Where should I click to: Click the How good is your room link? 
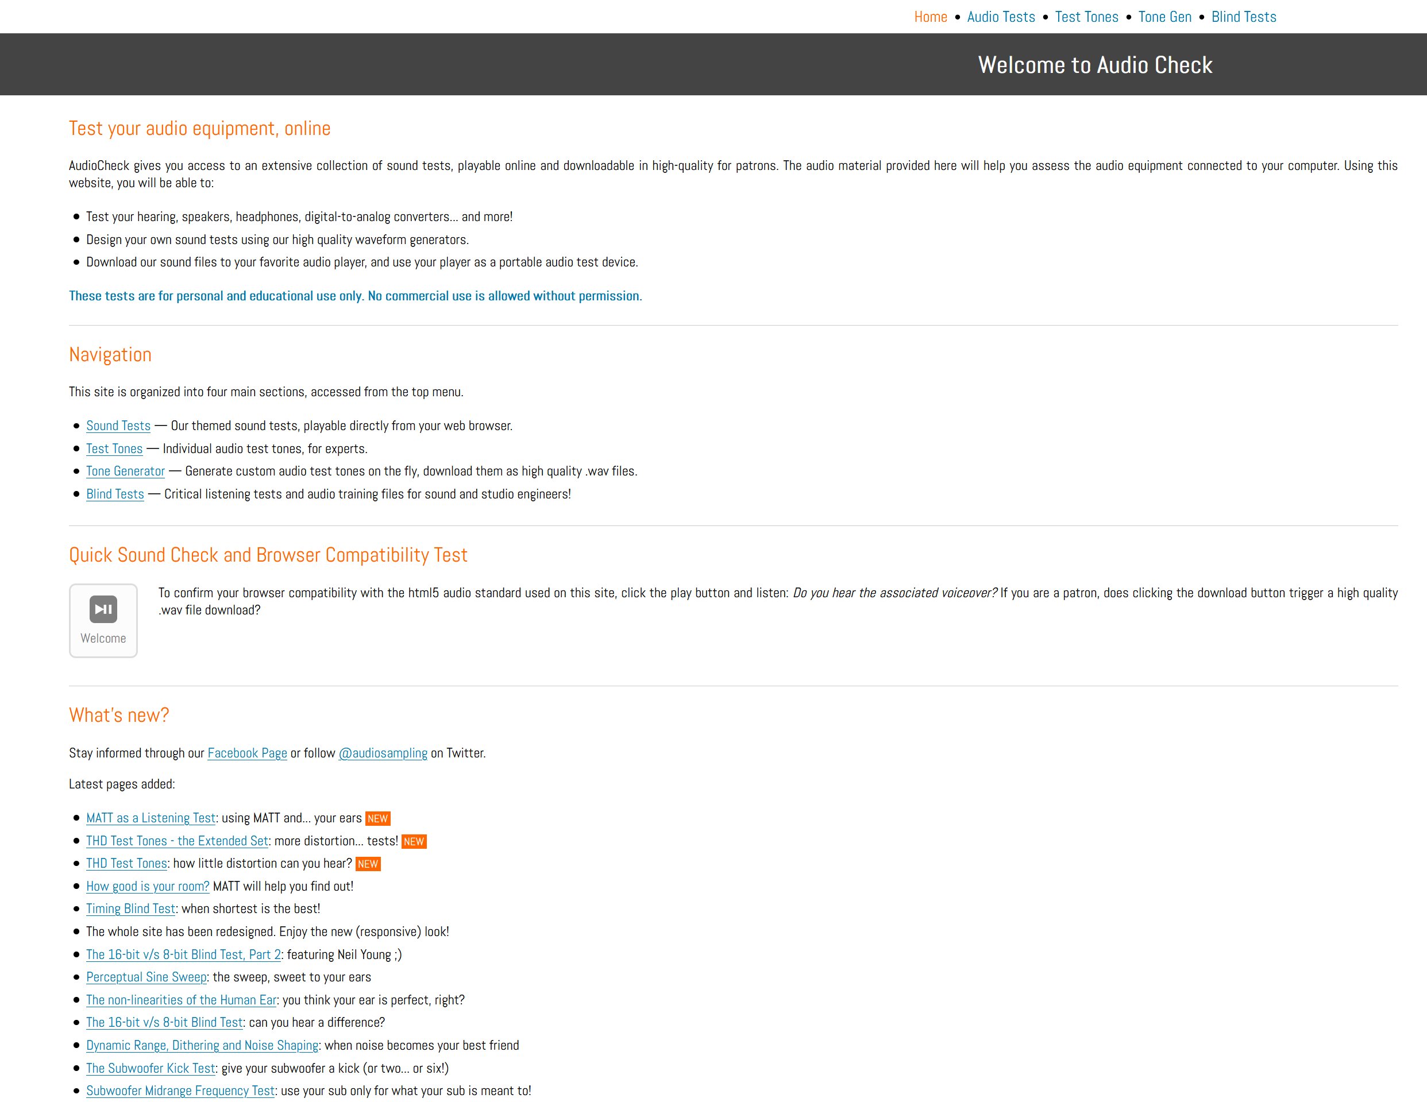148,886
